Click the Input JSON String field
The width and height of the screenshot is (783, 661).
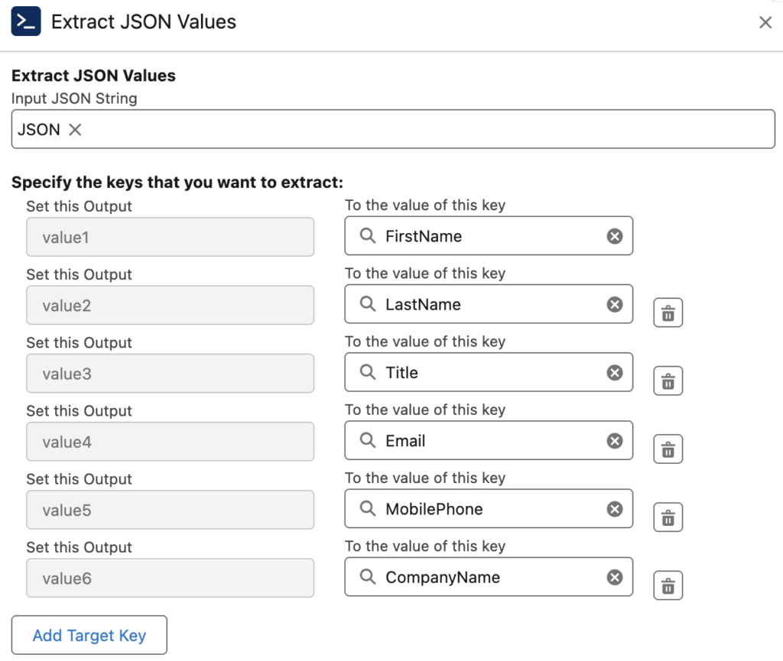click(391, 129)
